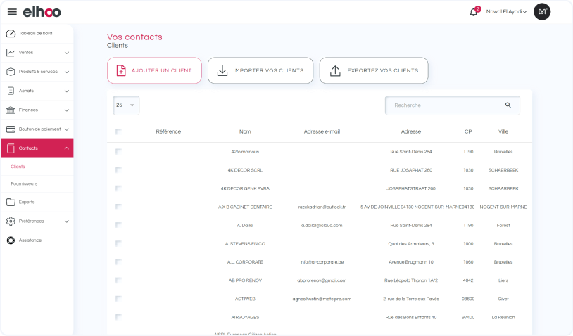
Task: Toggle the select-all header checkbox
Action: point(118,131)
